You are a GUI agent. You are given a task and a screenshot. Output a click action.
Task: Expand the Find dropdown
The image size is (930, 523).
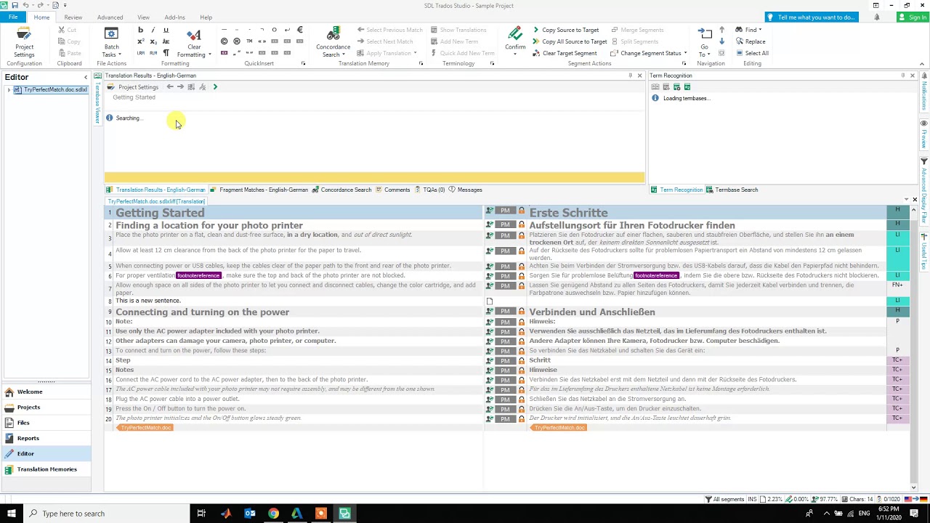760,30
